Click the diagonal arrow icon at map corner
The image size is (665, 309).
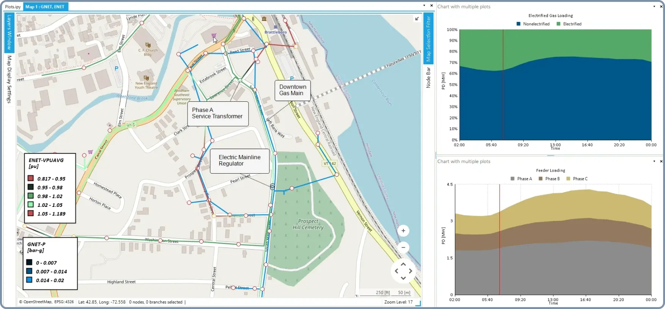click(x=417, y=19)
